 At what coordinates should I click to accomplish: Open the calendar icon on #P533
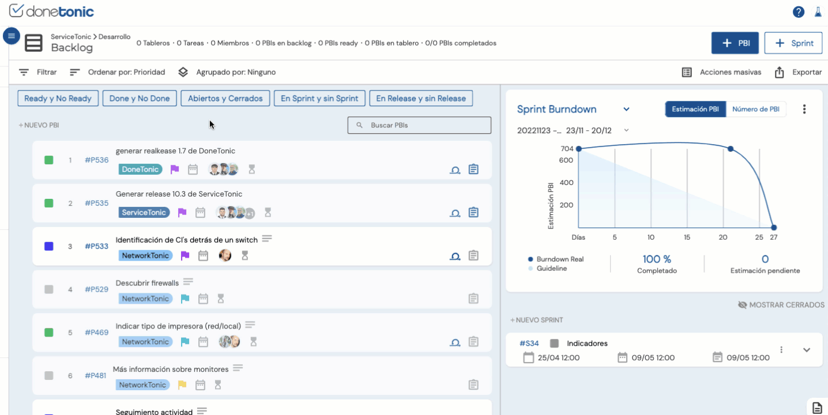(x=203, y=255)
